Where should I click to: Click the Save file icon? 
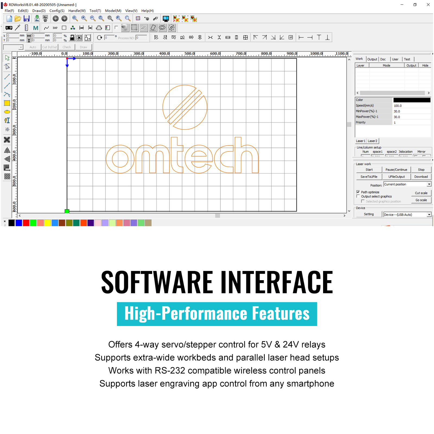point(26,19)
